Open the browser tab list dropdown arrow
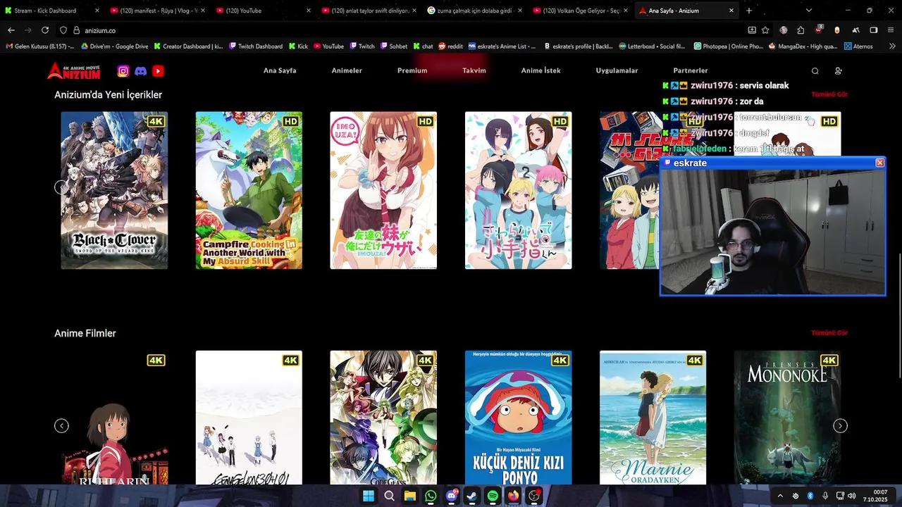Image resolution: width=902 pixels, height=507 pixels. pos(808,11)
